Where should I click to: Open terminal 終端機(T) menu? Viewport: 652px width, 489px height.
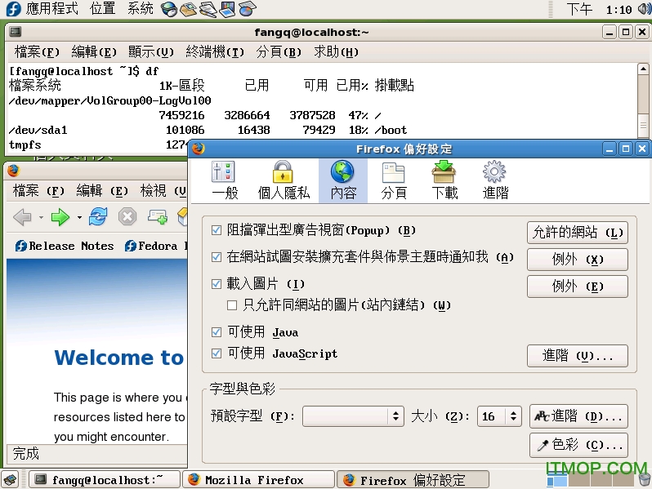(x=215, y=52)
